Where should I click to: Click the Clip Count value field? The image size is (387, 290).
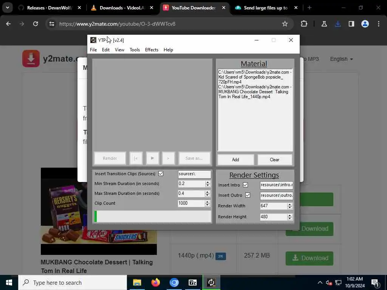point(191,203)
